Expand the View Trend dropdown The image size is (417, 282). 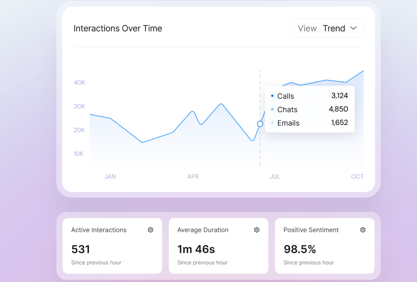click(x=327, y=28)
